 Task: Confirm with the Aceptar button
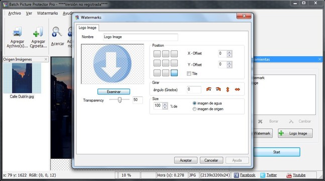pyautogui.click(x=186, y=160)
